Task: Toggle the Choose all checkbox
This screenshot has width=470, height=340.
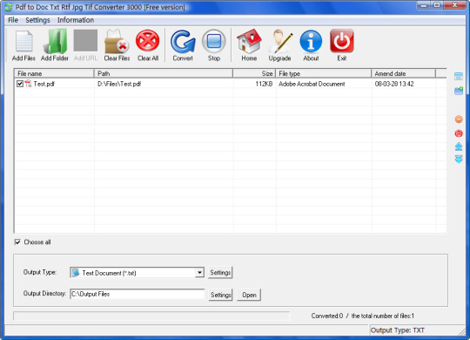Action: point(17,241)
